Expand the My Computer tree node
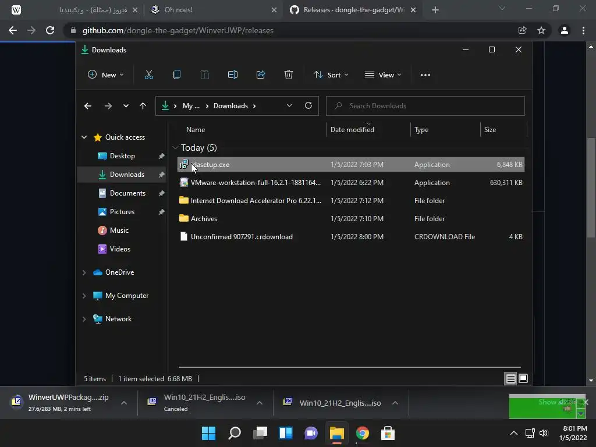 click(84, 296)
